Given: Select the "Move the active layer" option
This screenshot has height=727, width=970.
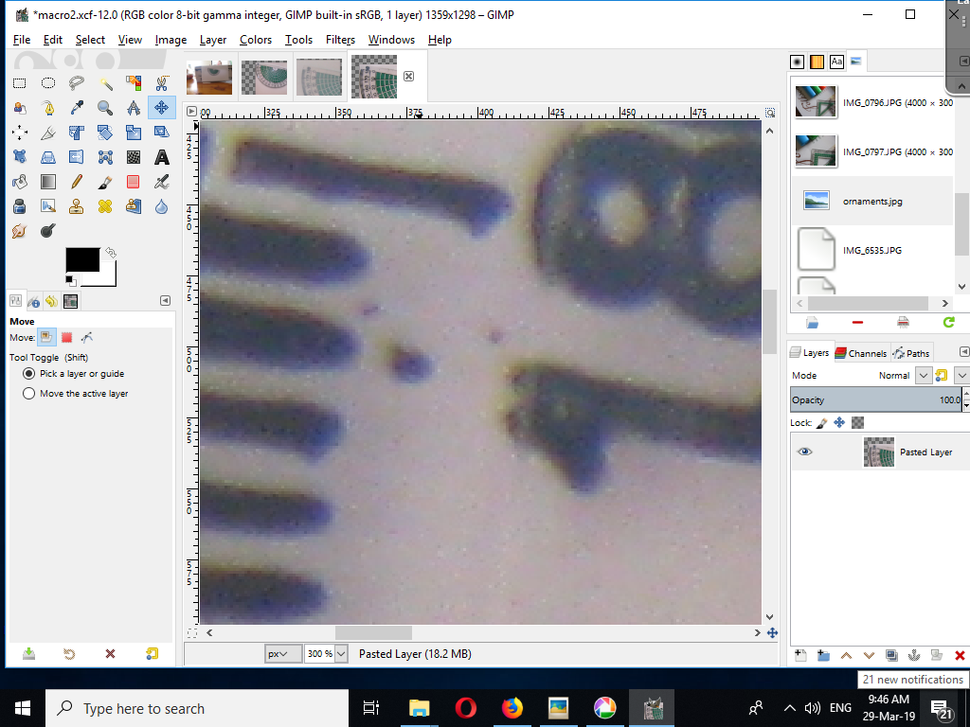Looking at the screenshot, I should (x=29, y=394).
